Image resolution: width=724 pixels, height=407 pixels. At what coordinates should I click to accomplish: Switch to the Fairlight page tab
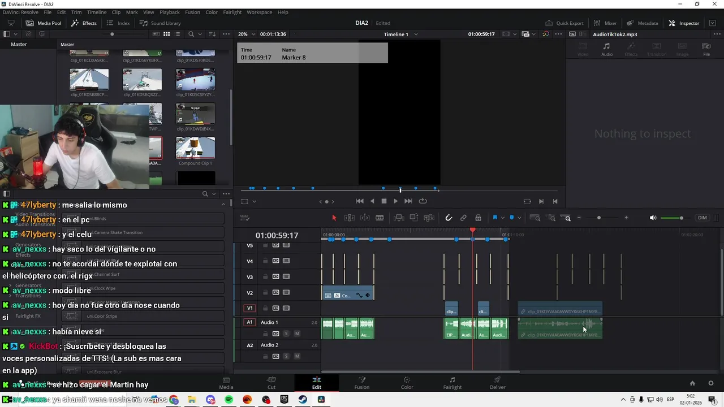(x=452, y=383)
